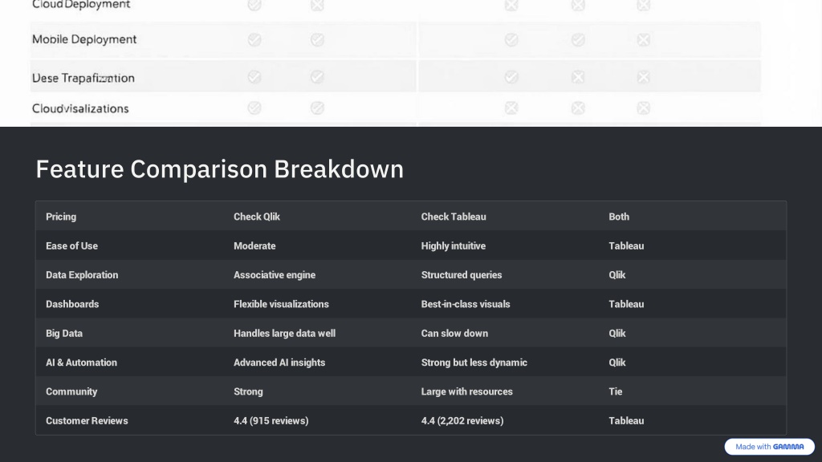
Task: Select the Associative engine cell
Action: click(x=275, y=275)
